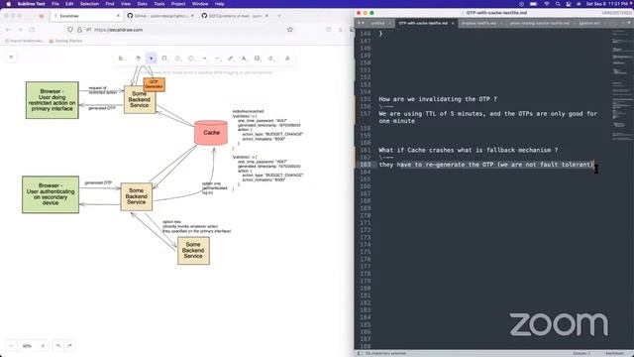Reset zoom by clicking 60% label
Viewport: 634px width, 357px height.
coord(27,346)
